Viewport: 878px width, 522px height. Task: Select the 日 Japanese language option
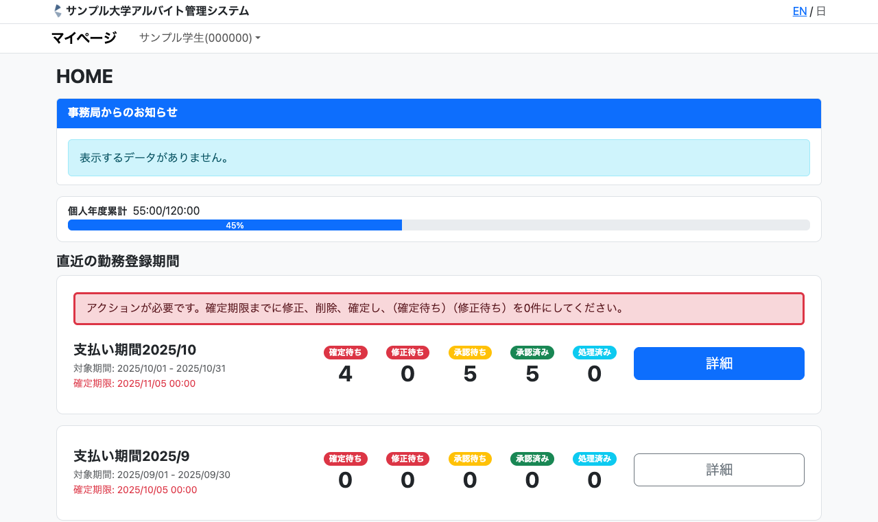[820, 11]
